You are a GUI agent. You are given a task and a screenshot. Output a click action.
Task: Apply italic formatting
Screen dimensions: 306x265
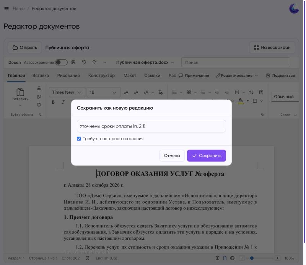point(63,102)
